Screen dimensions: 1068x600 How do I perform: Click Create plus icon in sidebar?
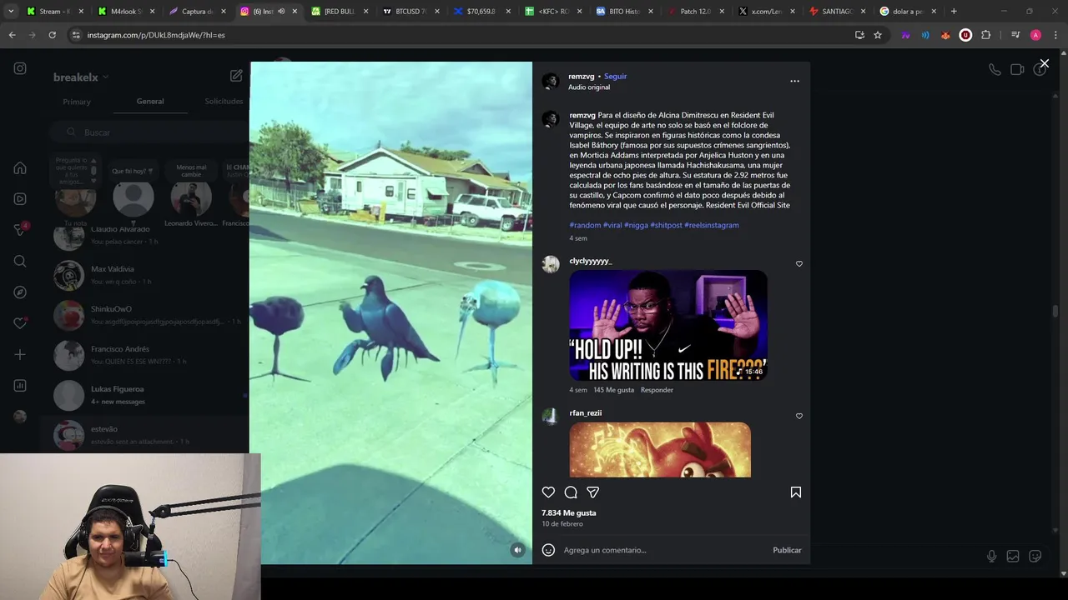coord(20,354)
